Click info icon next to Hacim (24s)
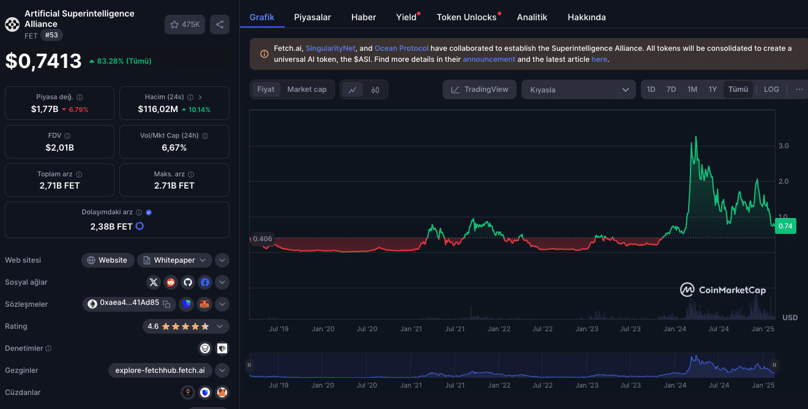 190,97
